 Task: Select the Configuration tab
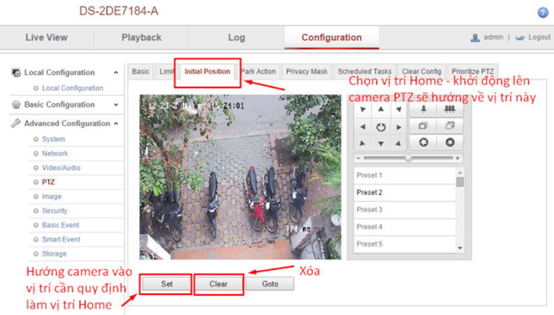(x=331, y=38)
